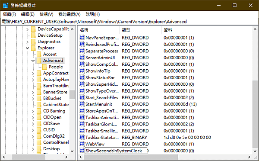Click the tree pane scroll-right arrow
Viewport: 259px width, 161px height.
[x=66, y=157]
